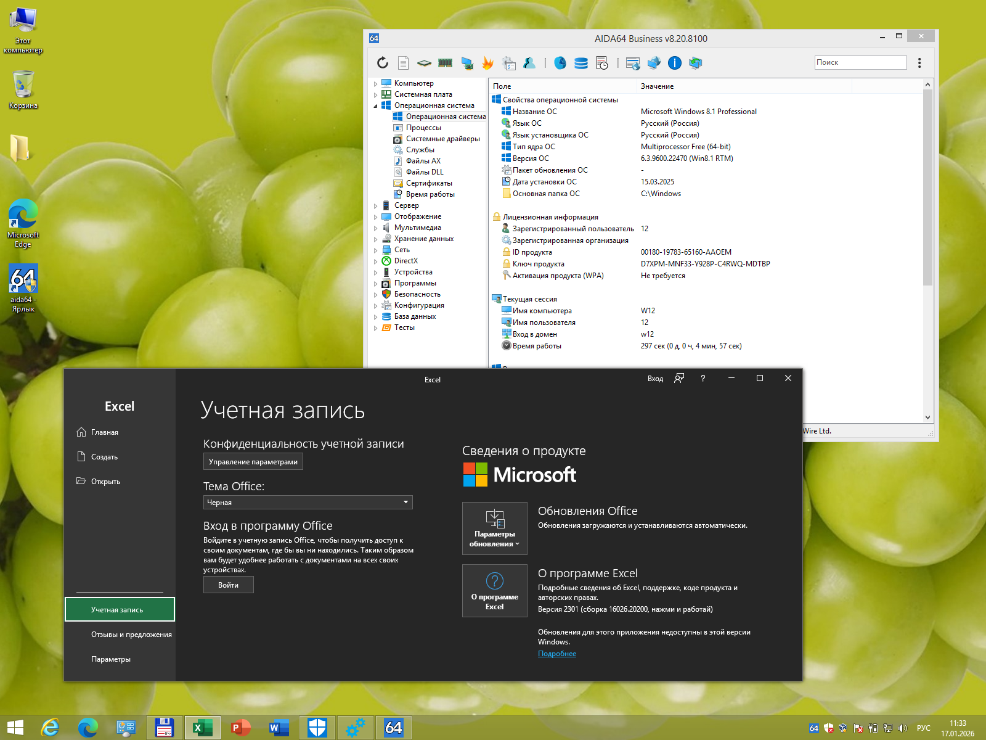
Task: Expand the Компьютер tree node
Action: point(375,84)
